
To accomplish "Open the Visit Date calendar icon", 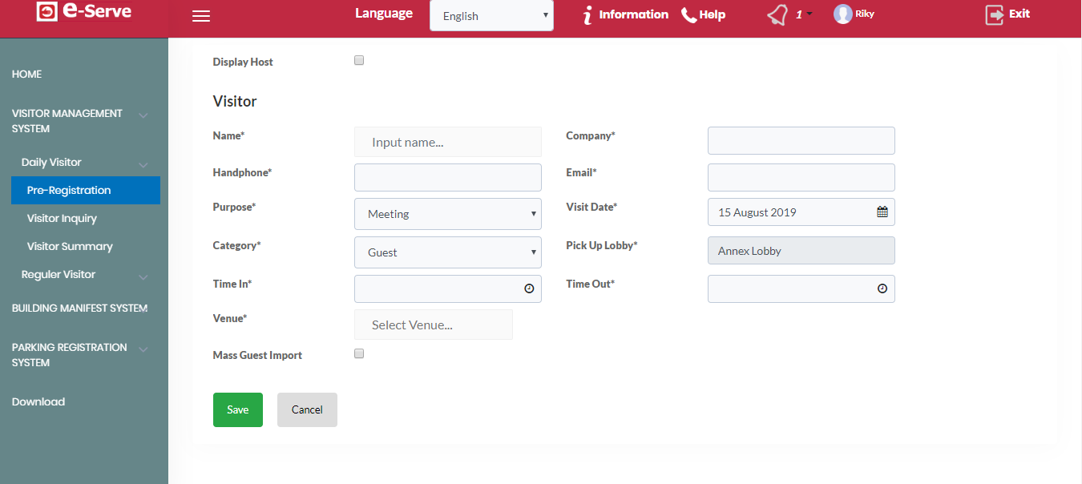I will pyautogui.click(x=882, y=212).
